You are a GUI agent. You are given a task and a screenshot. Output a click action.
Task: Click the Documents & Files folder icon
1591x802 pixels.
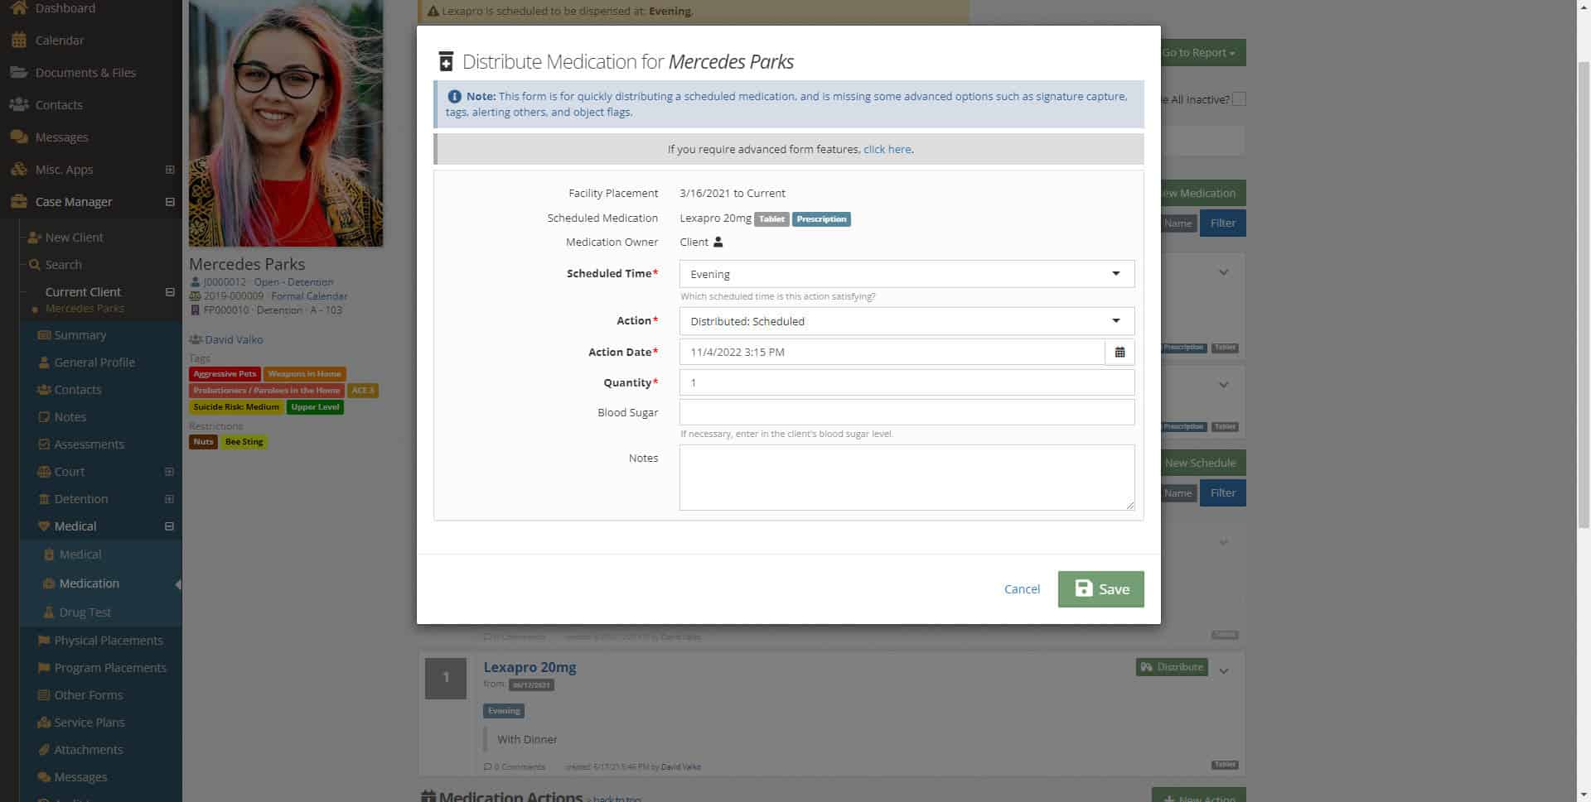[18, 73]
